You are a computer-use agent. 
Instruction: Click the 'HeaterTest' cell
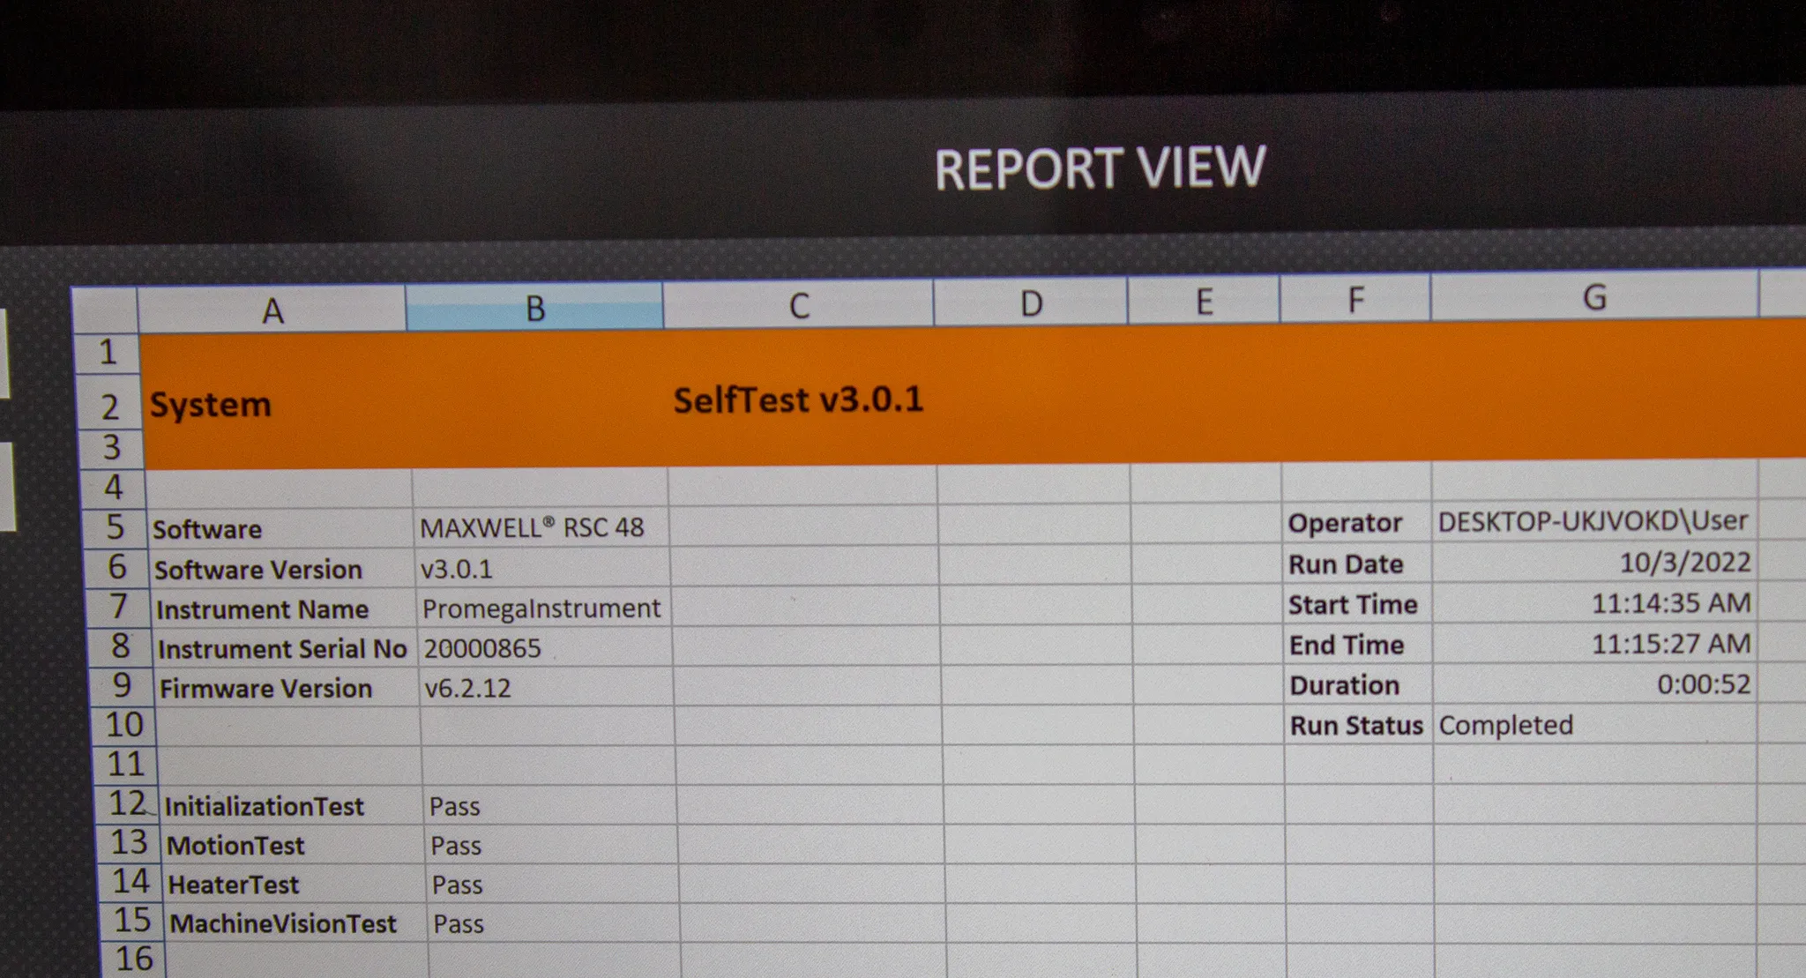coord(295,884)
